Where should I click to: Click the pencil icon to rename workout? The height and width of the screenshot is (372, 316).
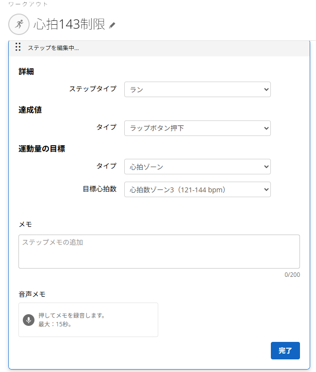112,25
